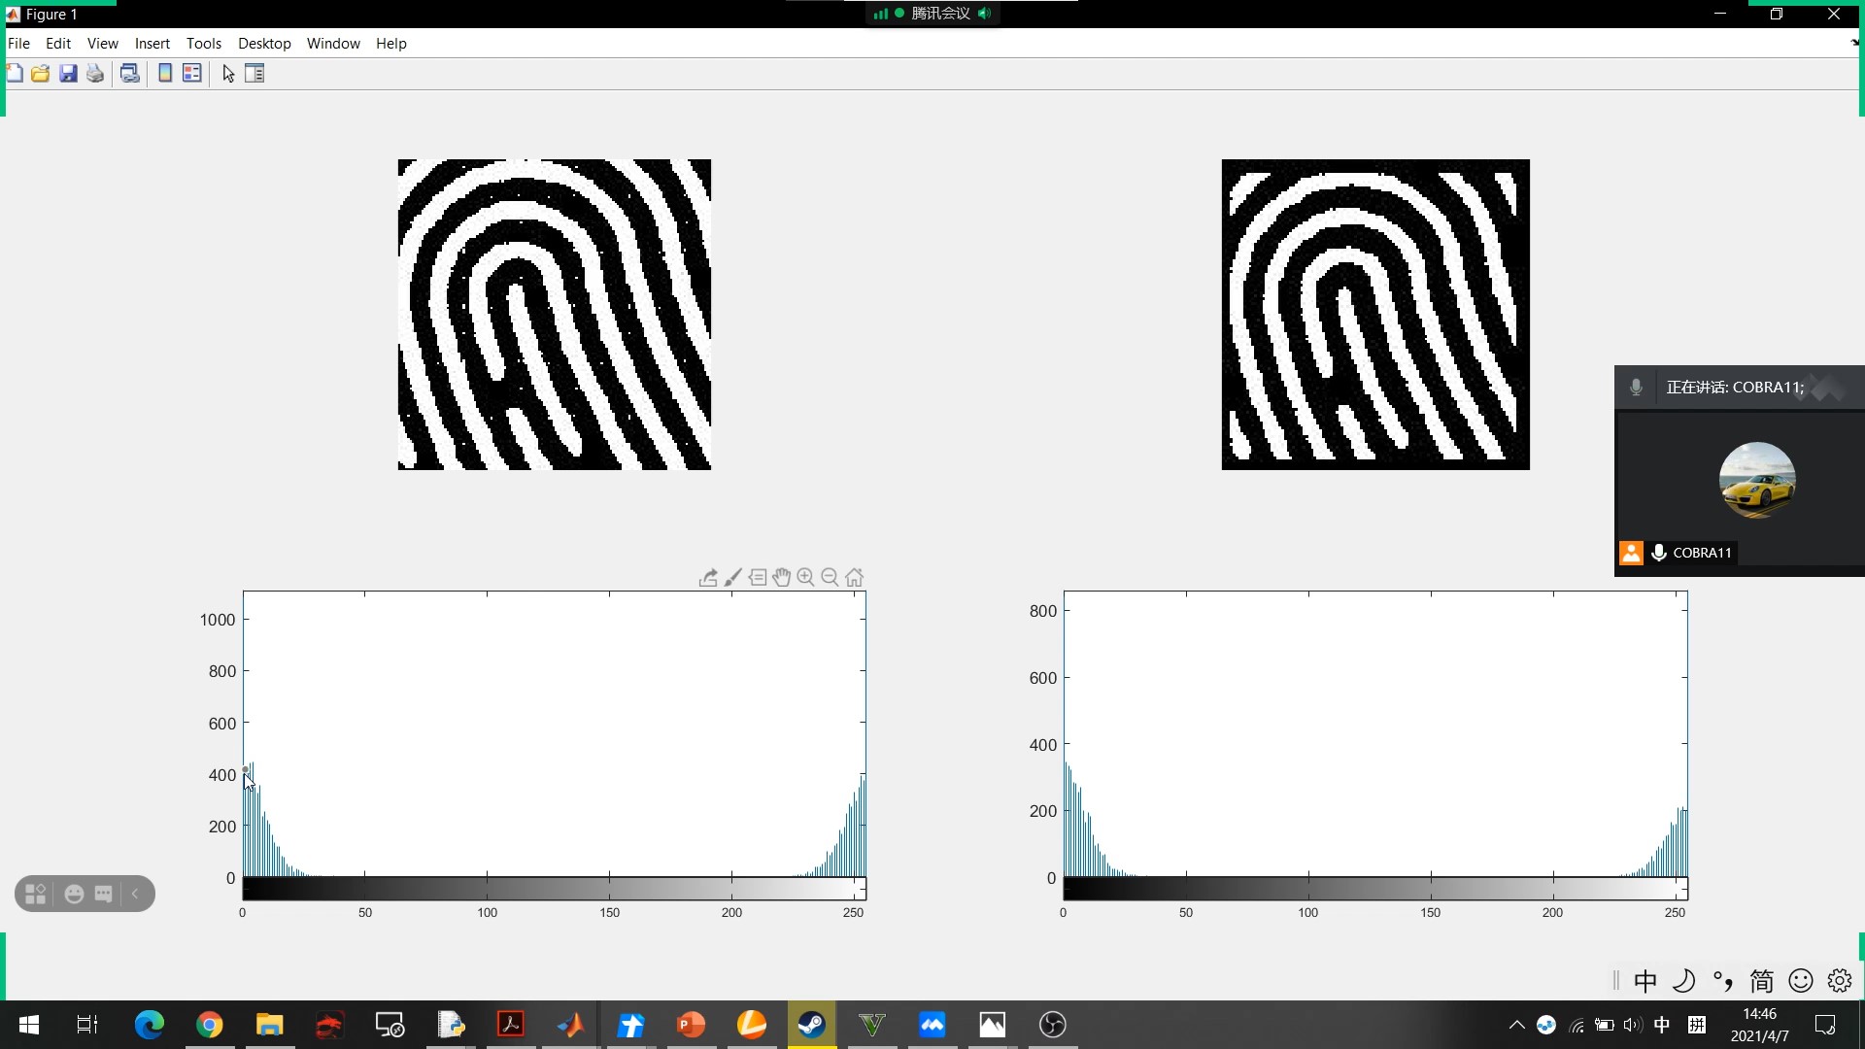Click the Open File folder icon
The width and height of the screenshot is (1865, 1049).
41,74
